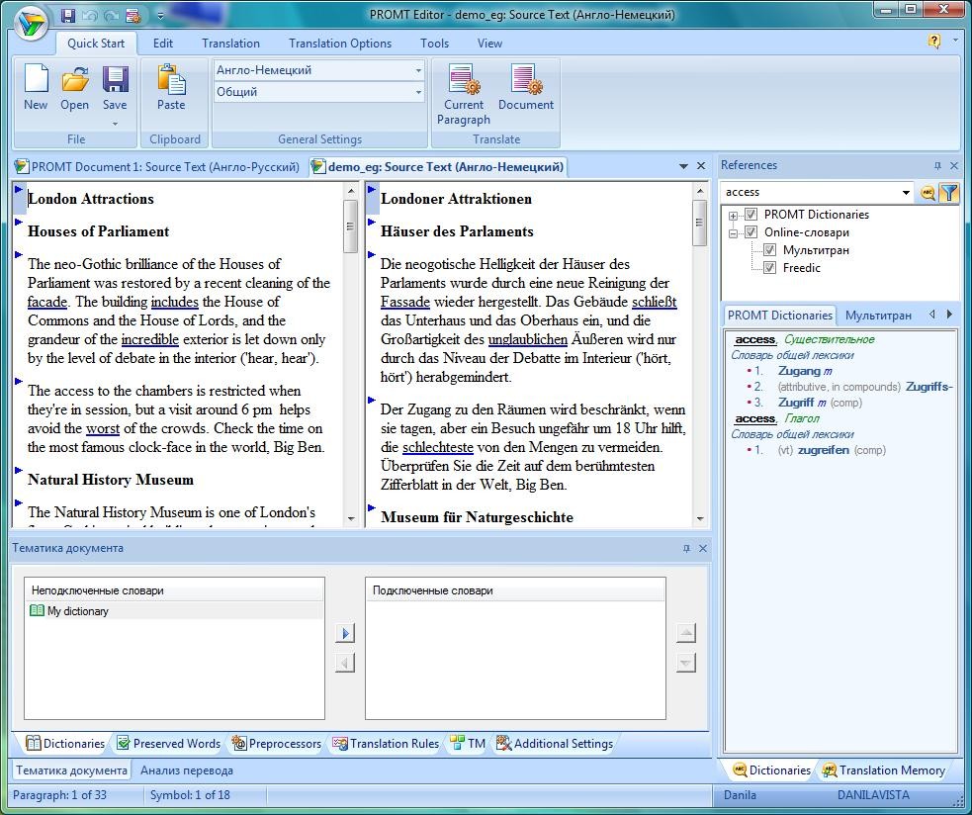
Task: Click the filter funnel icon in References
Action: (x=949, y=193)
